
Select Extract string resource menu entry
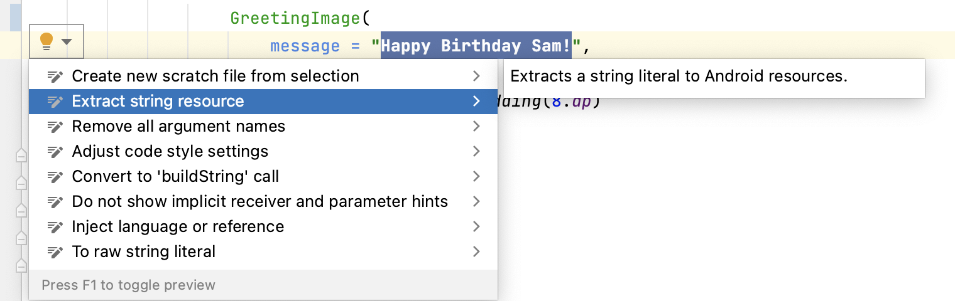[158, 102]
